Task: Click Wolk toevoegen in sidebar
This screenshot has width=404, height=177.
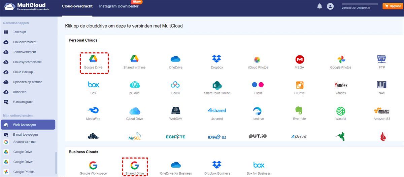Action: click(28, 125)
